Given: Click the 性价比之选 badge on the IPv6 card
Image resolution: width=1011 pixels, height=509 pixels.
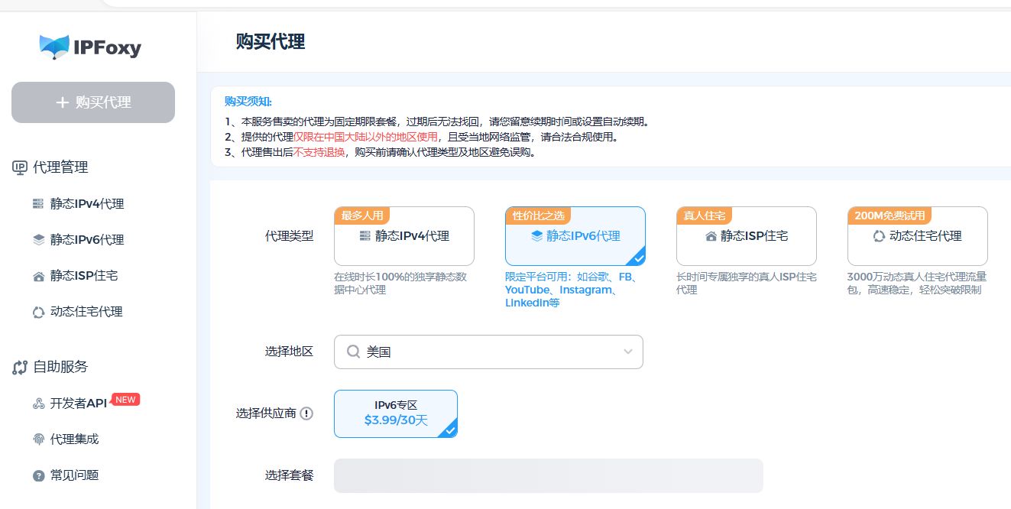Looking at the screenshot, I should point(539,216).
